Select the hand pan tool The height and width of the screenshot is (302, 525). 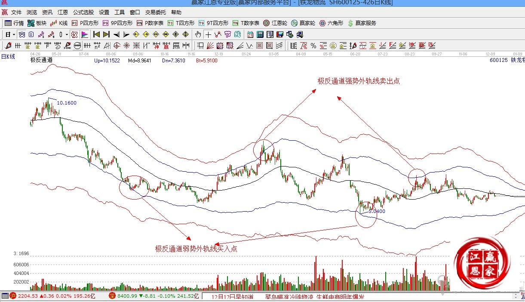pyautogui.click(x=198, y=34)
